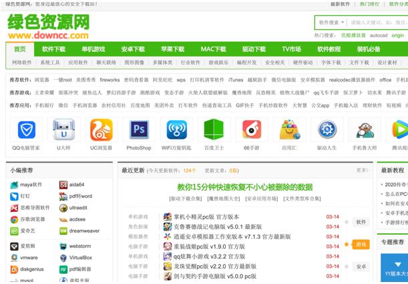Select the PhotoShop icon
Viewport: 408px width, 284px height.
pos(139,129)
